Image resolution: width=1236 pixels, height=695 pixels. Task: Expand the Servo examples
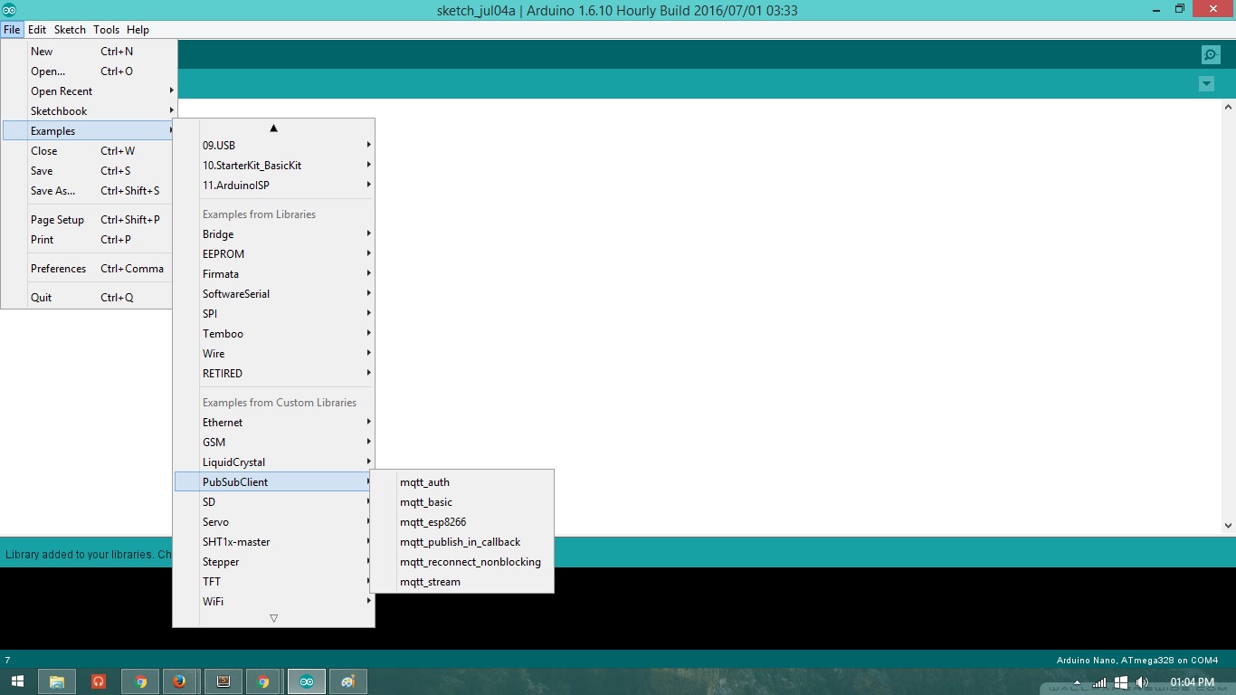coord(274,522)
